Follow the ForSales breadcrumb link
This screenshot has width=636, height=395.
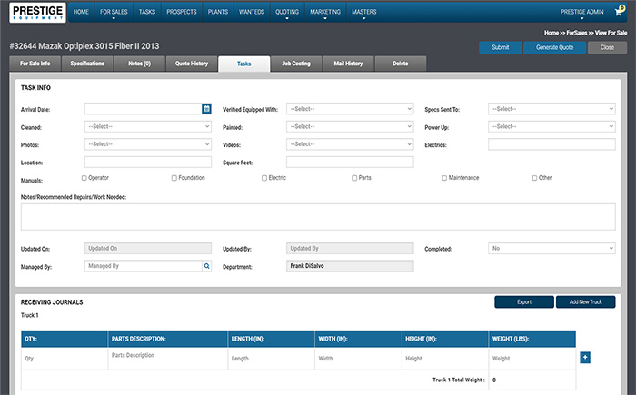click(576, 33)
